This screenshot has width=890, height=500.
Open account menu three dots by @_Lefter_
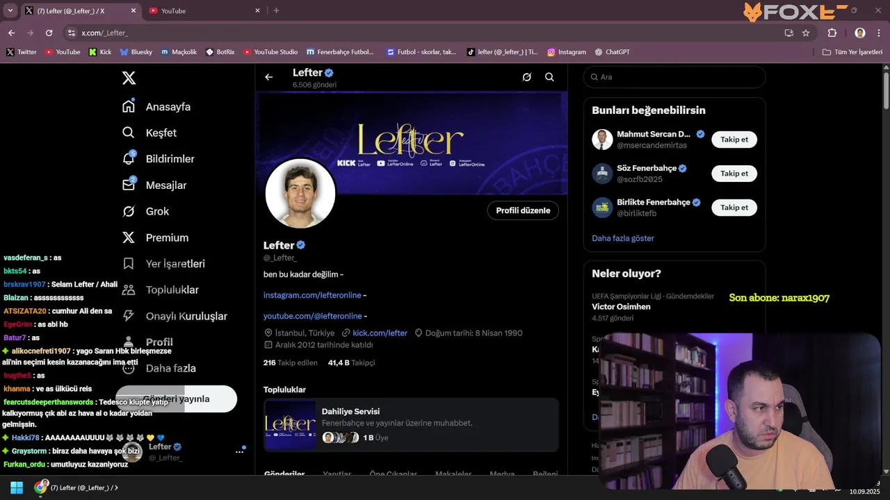(x=239, y=451)
